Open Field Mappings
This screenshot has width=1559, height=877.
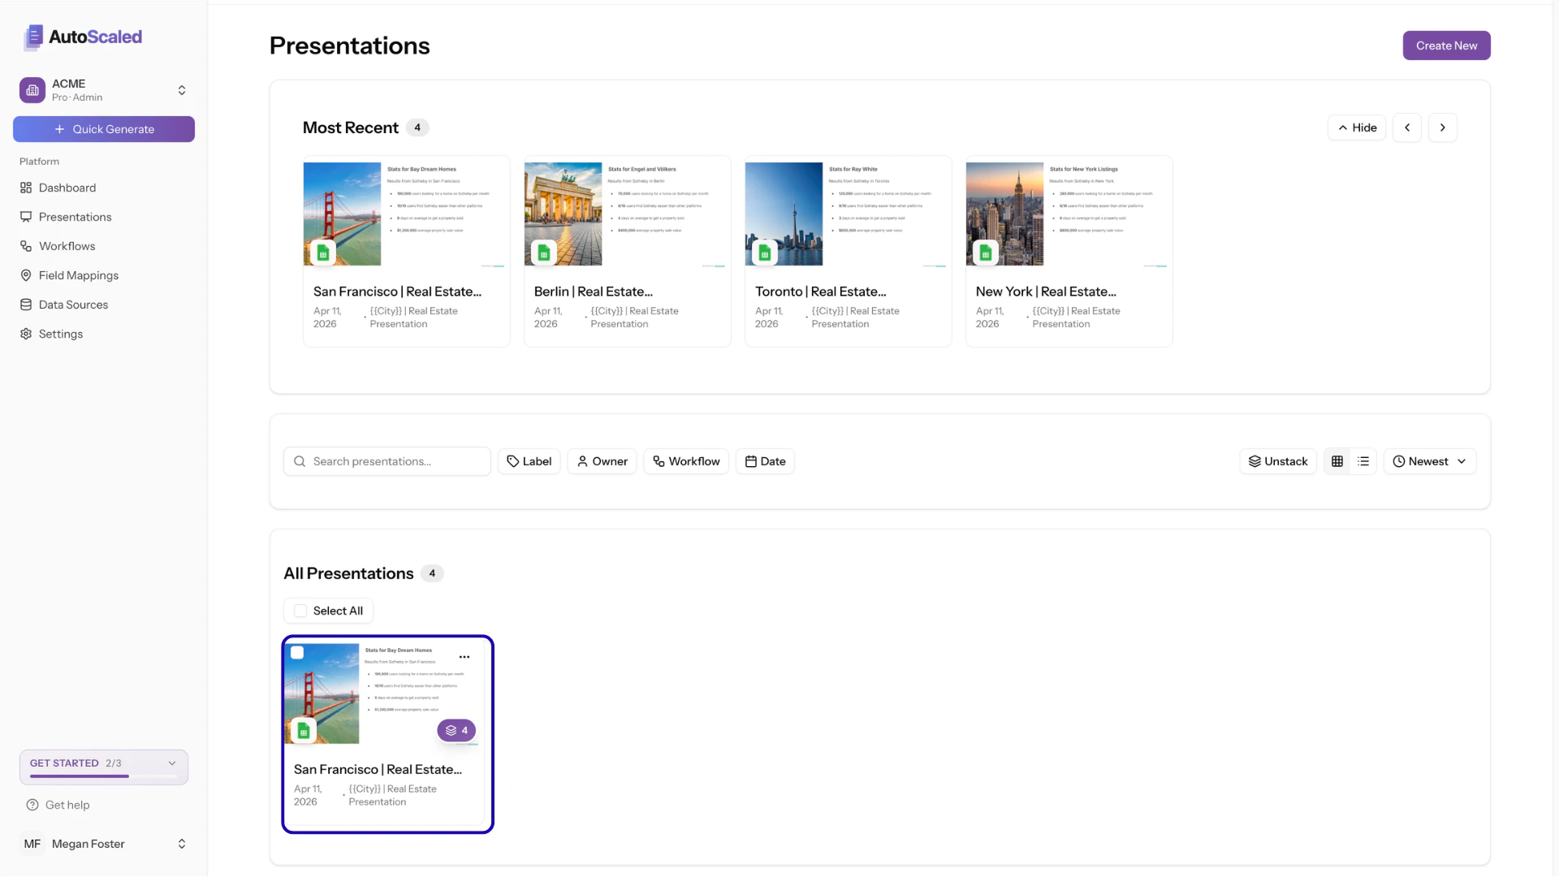click(78, 275)
